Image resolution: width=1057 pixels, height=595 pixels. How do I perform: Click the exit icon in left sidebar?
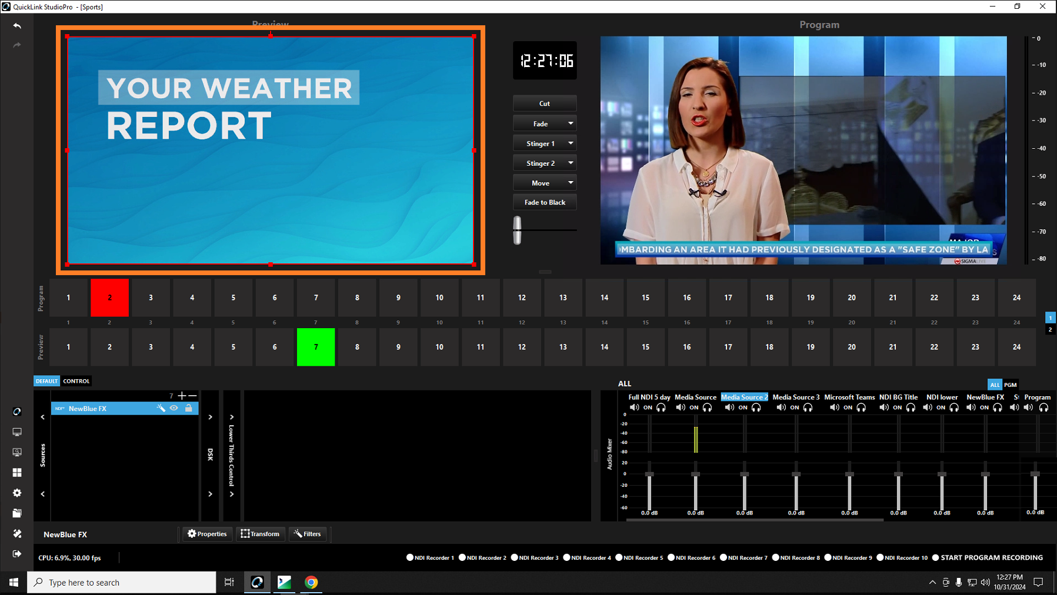[17, 554]
